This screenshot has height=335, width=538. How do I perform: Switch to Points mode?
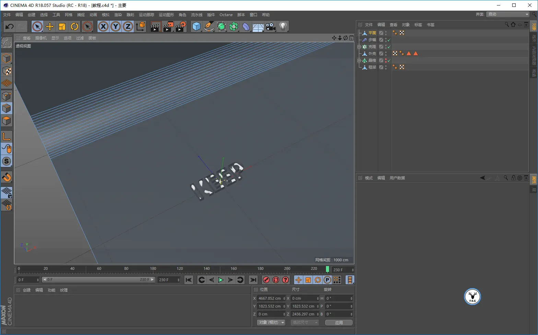coord(7,96)
